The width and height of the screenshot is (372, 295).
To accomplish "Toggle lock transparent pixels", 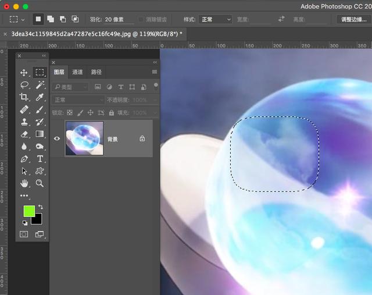I will pyautogui.click(x=70, y=112).
